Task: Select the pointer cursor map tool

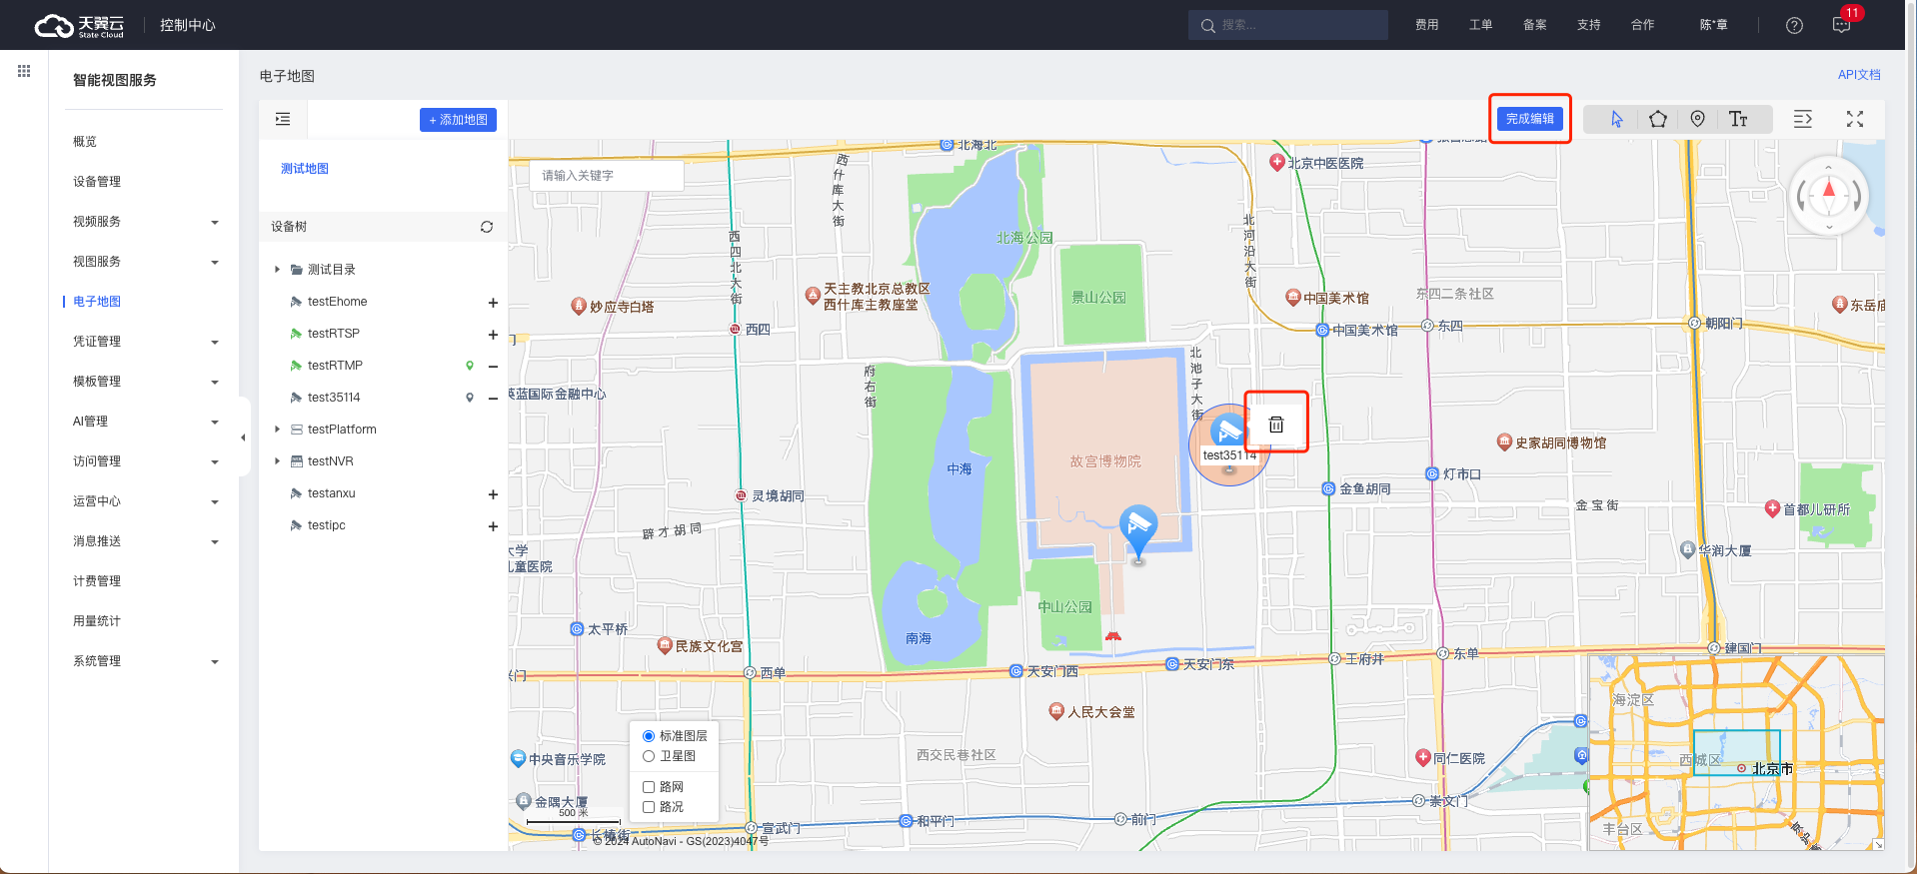Action: point(1617,120)
